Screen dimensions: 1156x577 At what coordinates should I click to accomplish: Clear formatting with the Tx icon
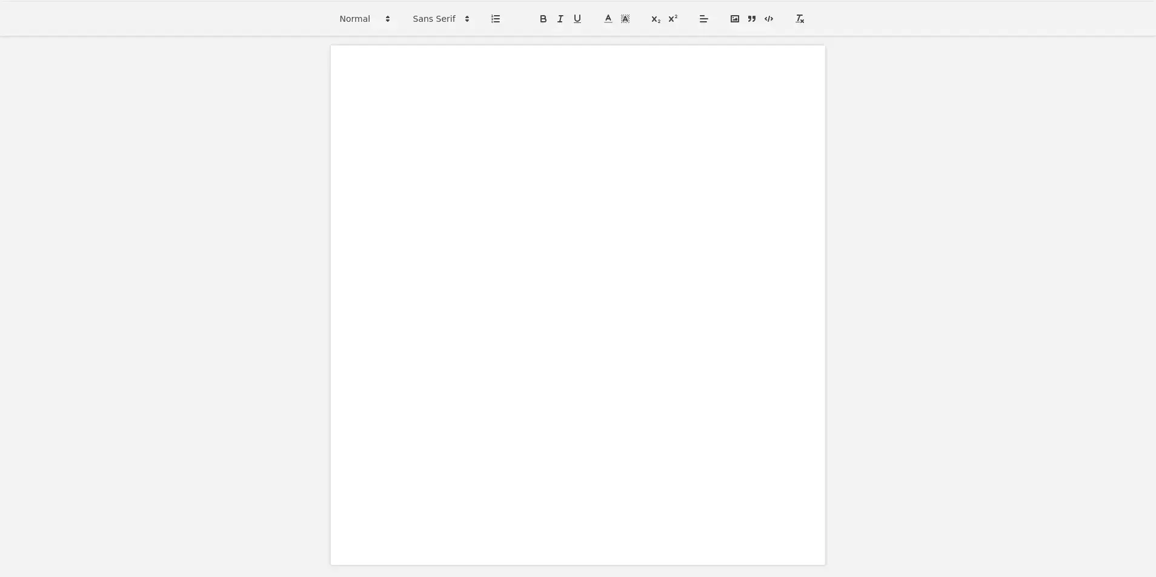point(799,19)
